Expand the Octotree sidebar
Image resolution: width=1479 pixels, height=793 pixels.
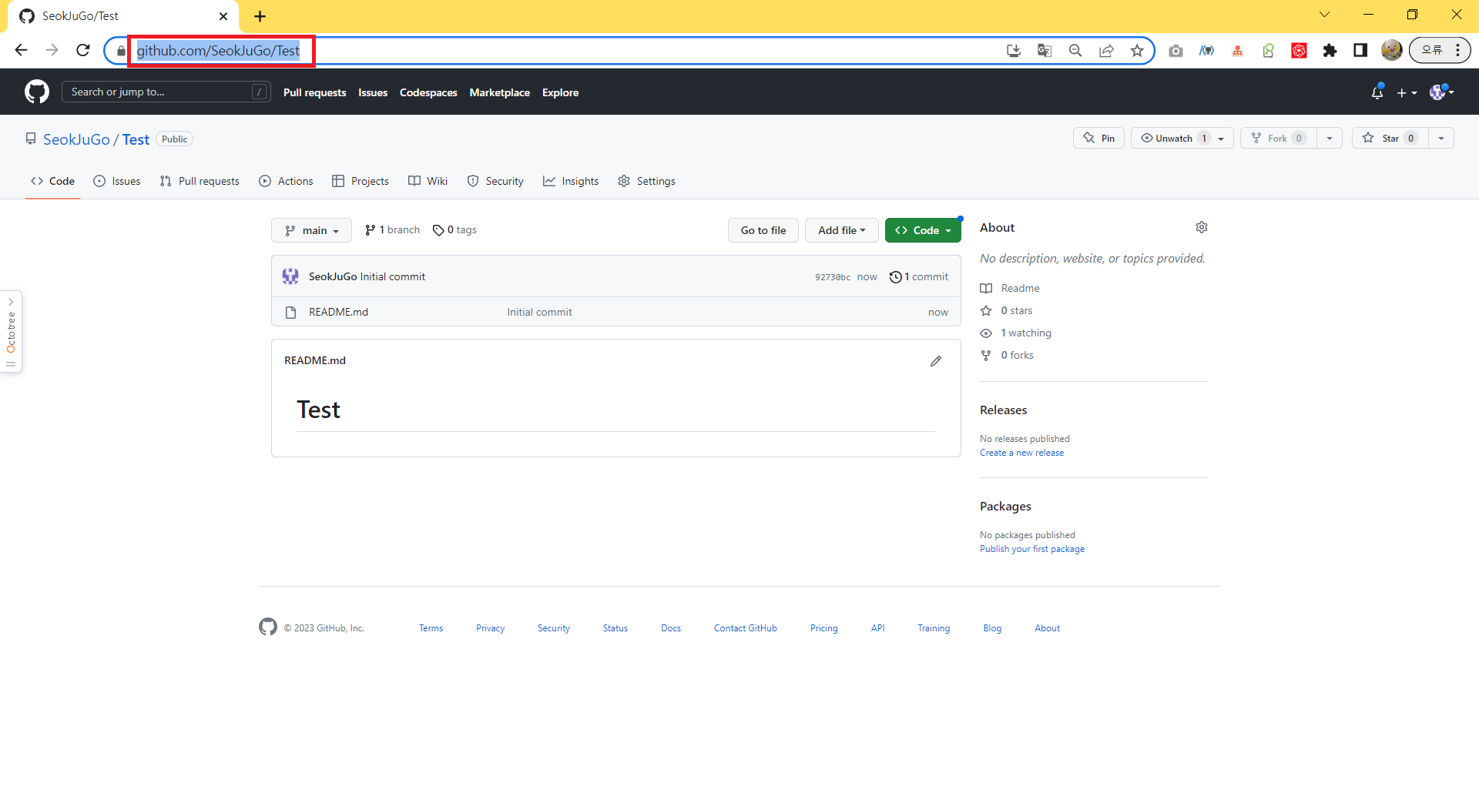tap(11, 332)
